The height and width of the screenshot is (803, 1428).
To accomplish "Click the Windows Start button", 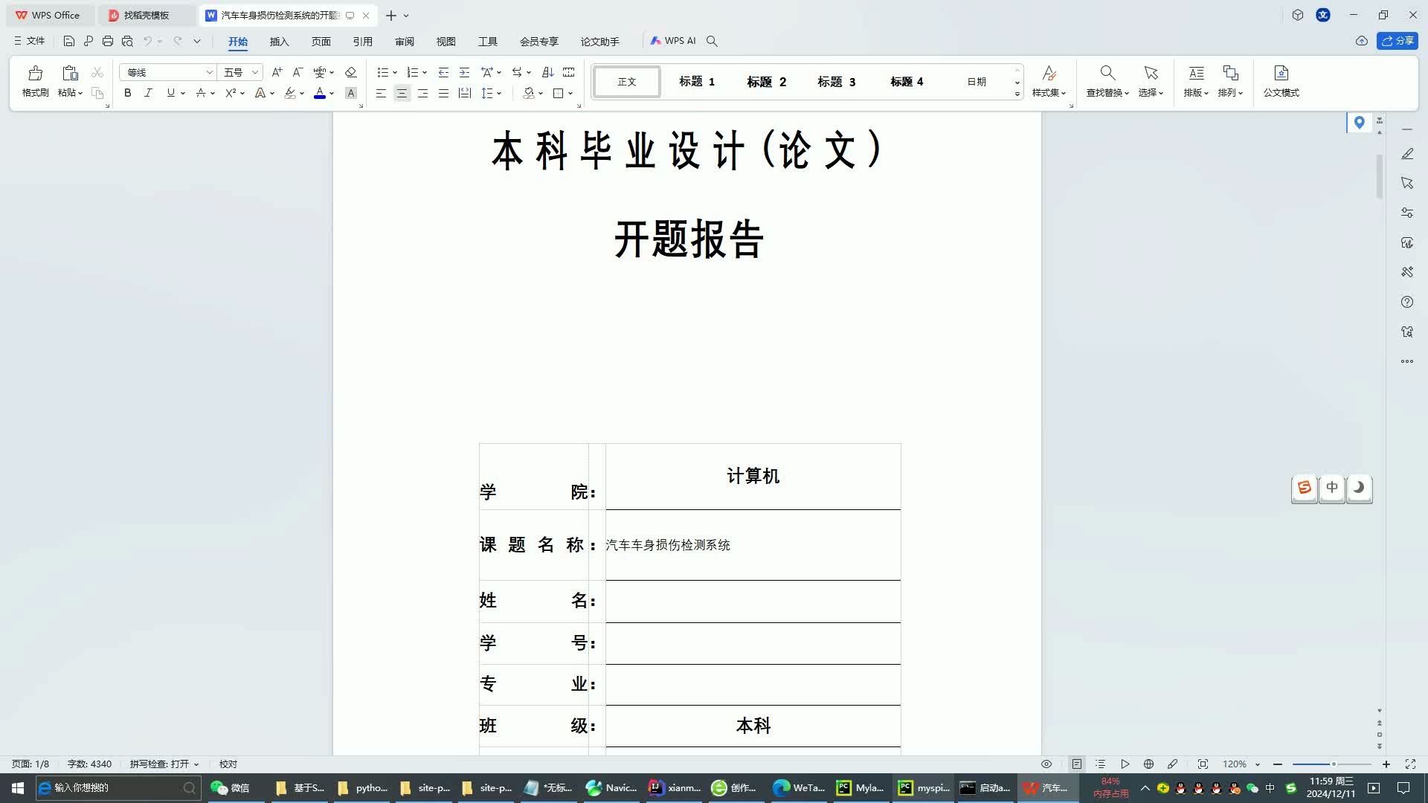I will 18,788.
